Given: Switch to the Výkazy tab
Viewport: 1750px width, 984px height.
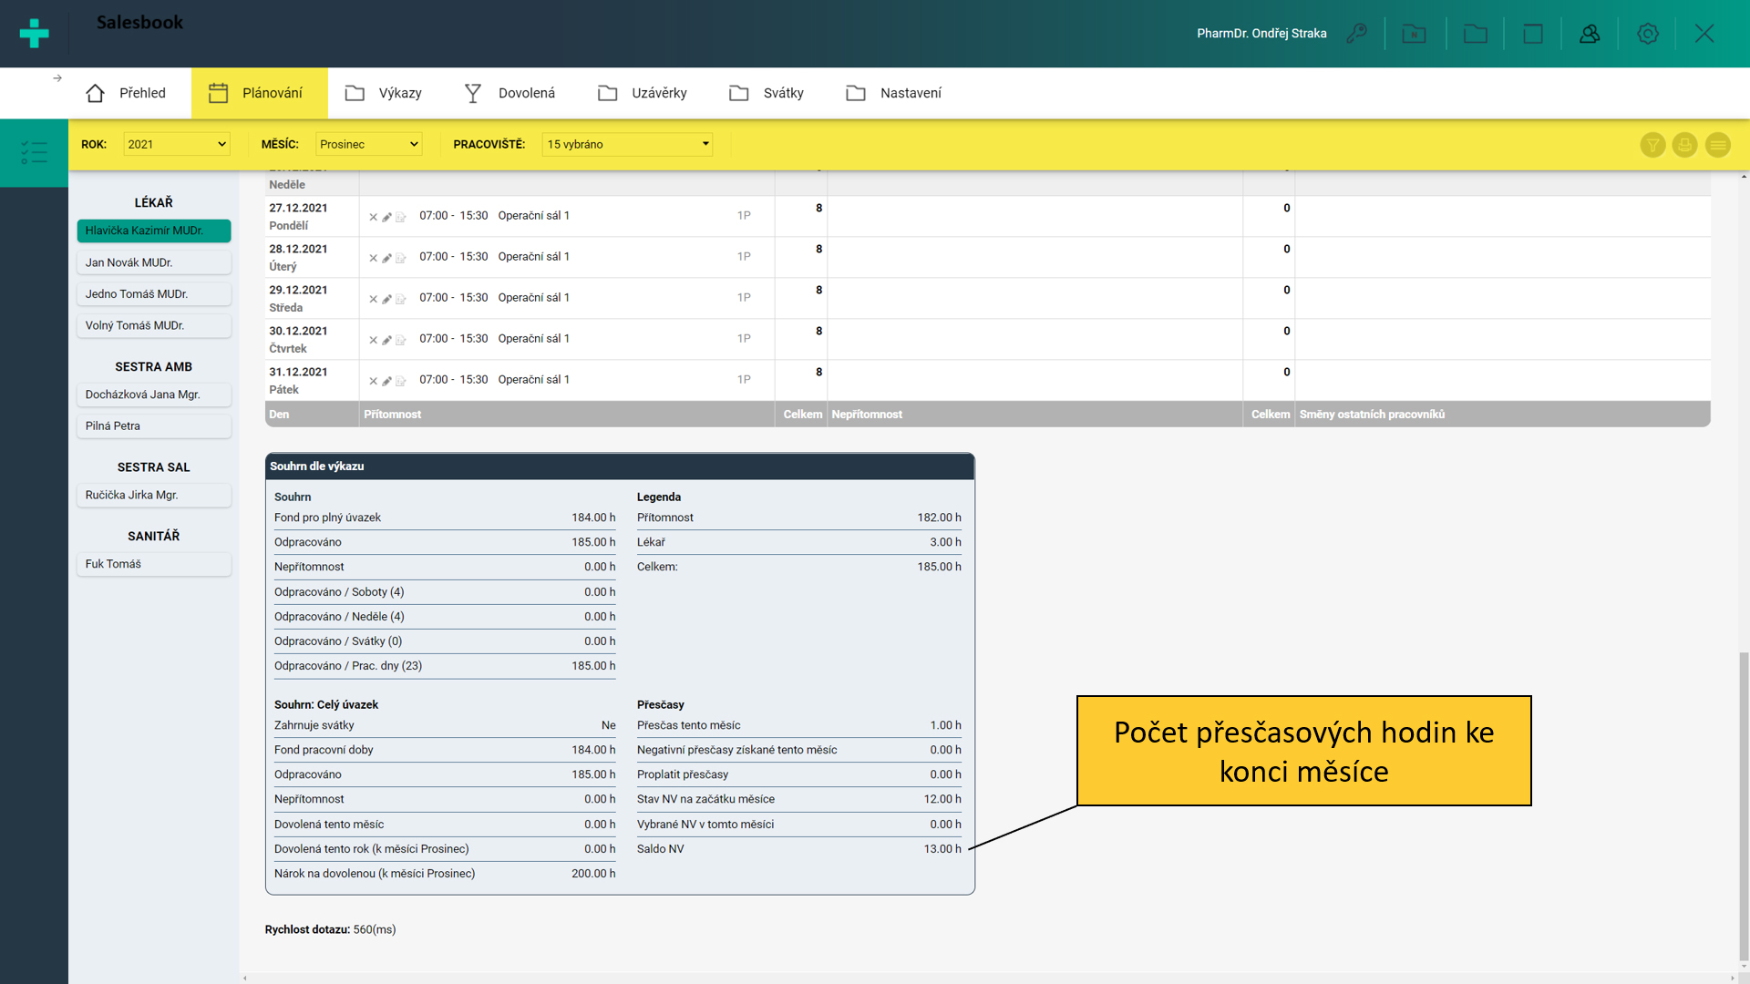Looking at the screenshot, I should [383, 93].
